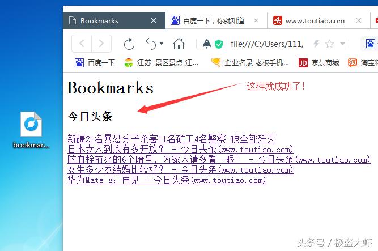Image resolution: width=378 pixels, height=251 pixels.
Task: Click the Baidu paw favicon on second tab
Action: 175,20
